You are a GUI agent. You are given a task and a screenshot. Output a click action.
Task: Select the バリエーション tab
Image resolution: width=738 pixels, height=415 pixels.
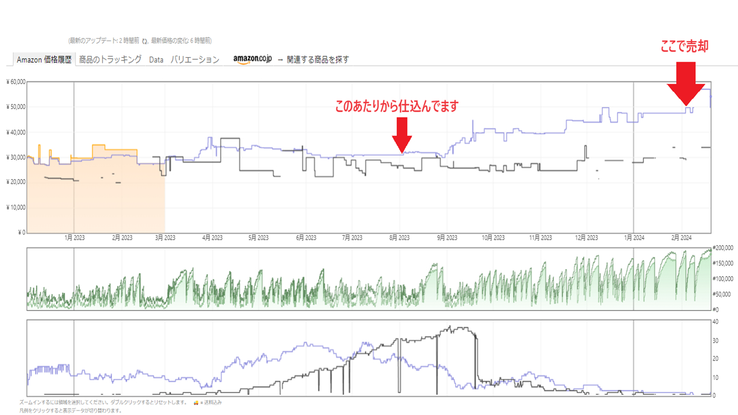coord(195,59)
